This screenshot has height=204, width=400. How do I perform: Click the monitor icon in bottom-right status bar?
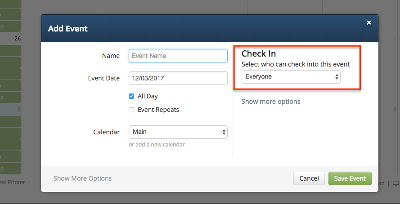(396, 183)
